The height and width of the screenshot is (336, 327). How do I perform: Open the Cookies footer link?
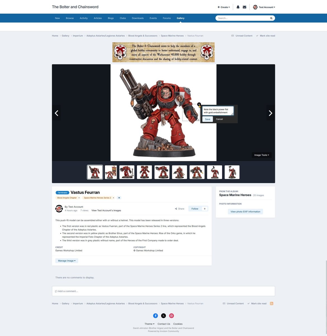[x=178, y=324]
